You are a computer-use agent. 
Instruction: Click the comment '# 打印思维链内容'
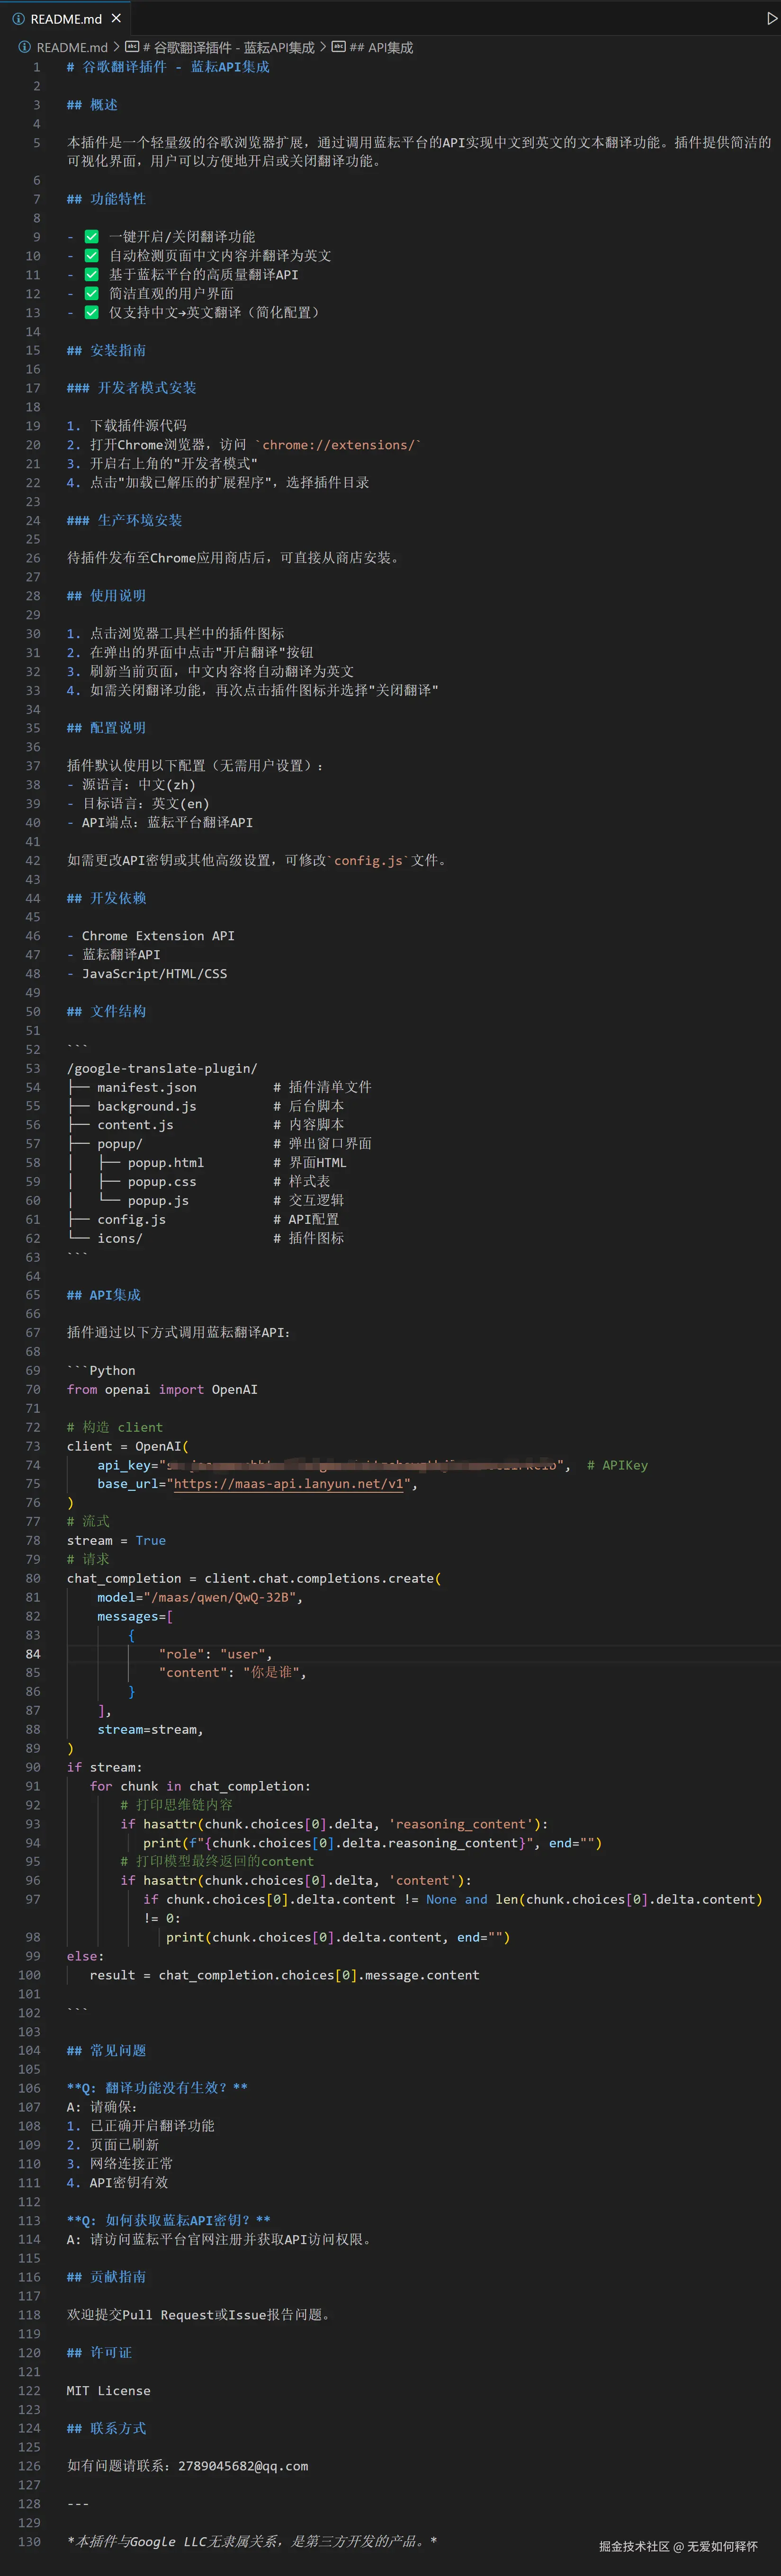point(177,1805)
